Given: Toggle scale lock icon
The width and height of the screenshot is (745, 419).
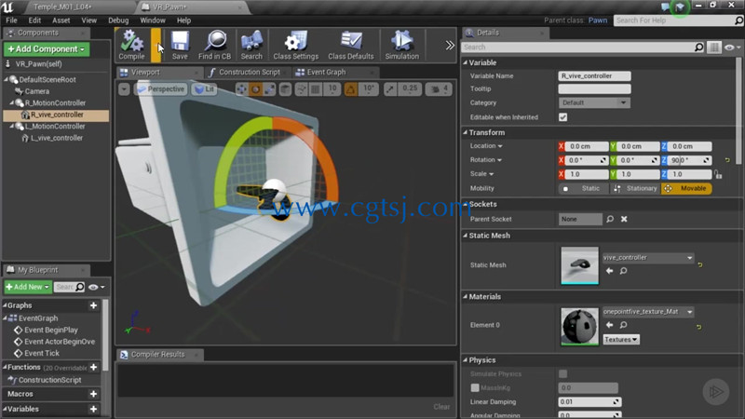Looking at the screenshot, I should (717, 175).
